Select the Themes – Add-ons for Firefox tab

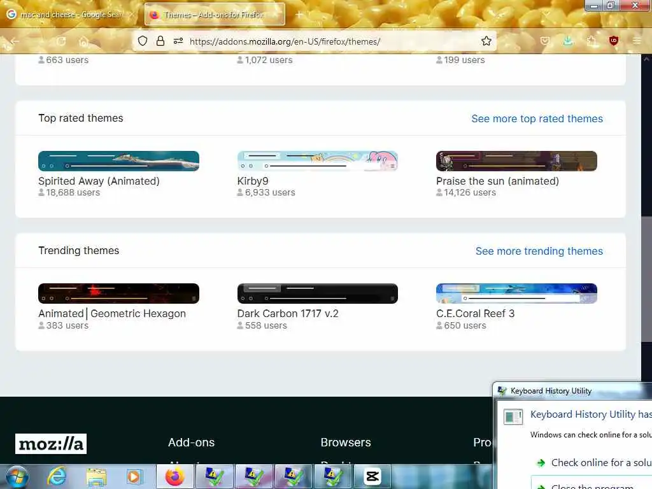pyautogui.click(x=215, y=15)
